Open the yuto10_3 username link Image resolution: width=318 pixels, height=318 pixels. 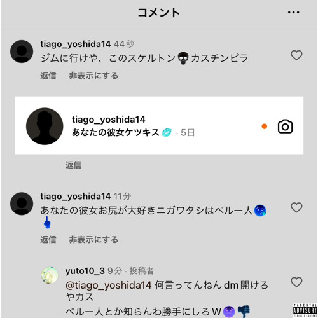click(x=85, y=271)
